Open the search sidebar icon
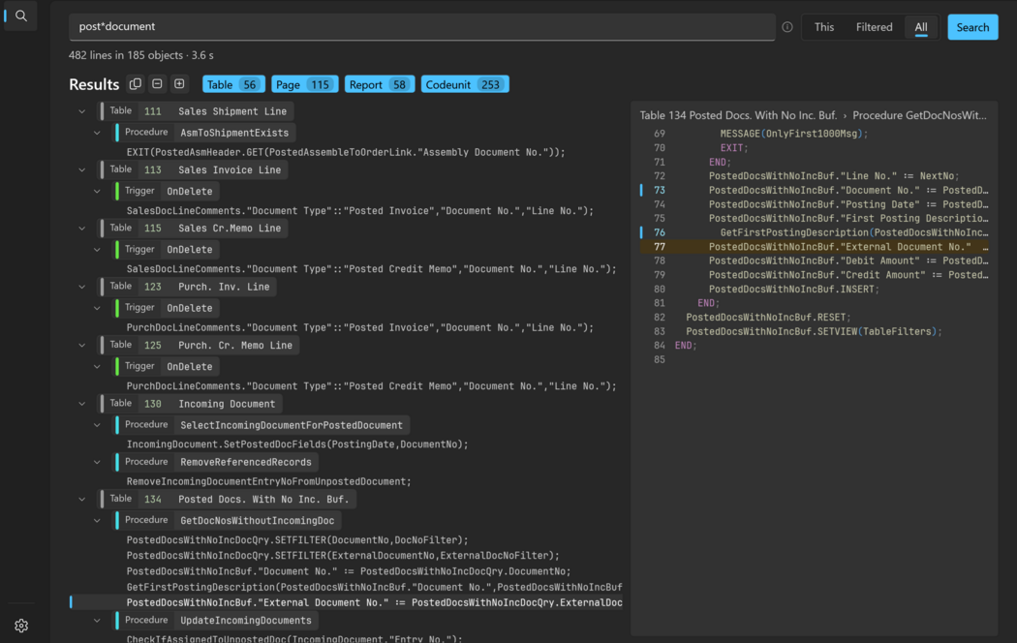 click(x=20, y=15)
